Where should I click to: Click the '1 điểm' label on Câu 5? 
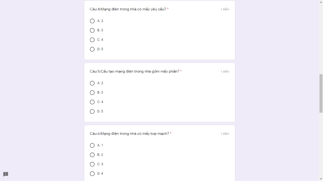click(x=225, y=72)
